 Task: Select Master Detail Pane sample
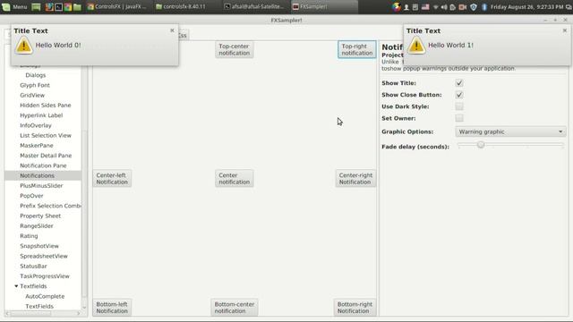46,156
